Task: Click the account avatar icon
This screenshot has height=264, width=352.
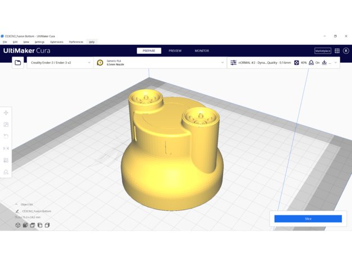Action: point(346,51)
